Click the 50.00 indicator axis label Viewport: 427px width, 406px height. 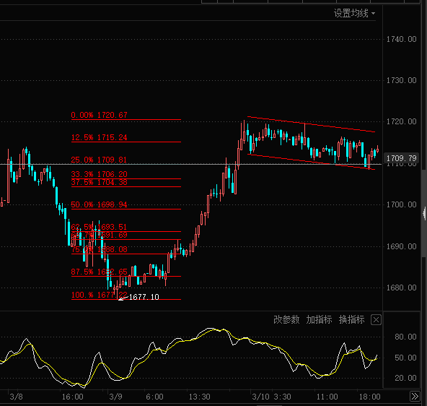pos(405,358)
